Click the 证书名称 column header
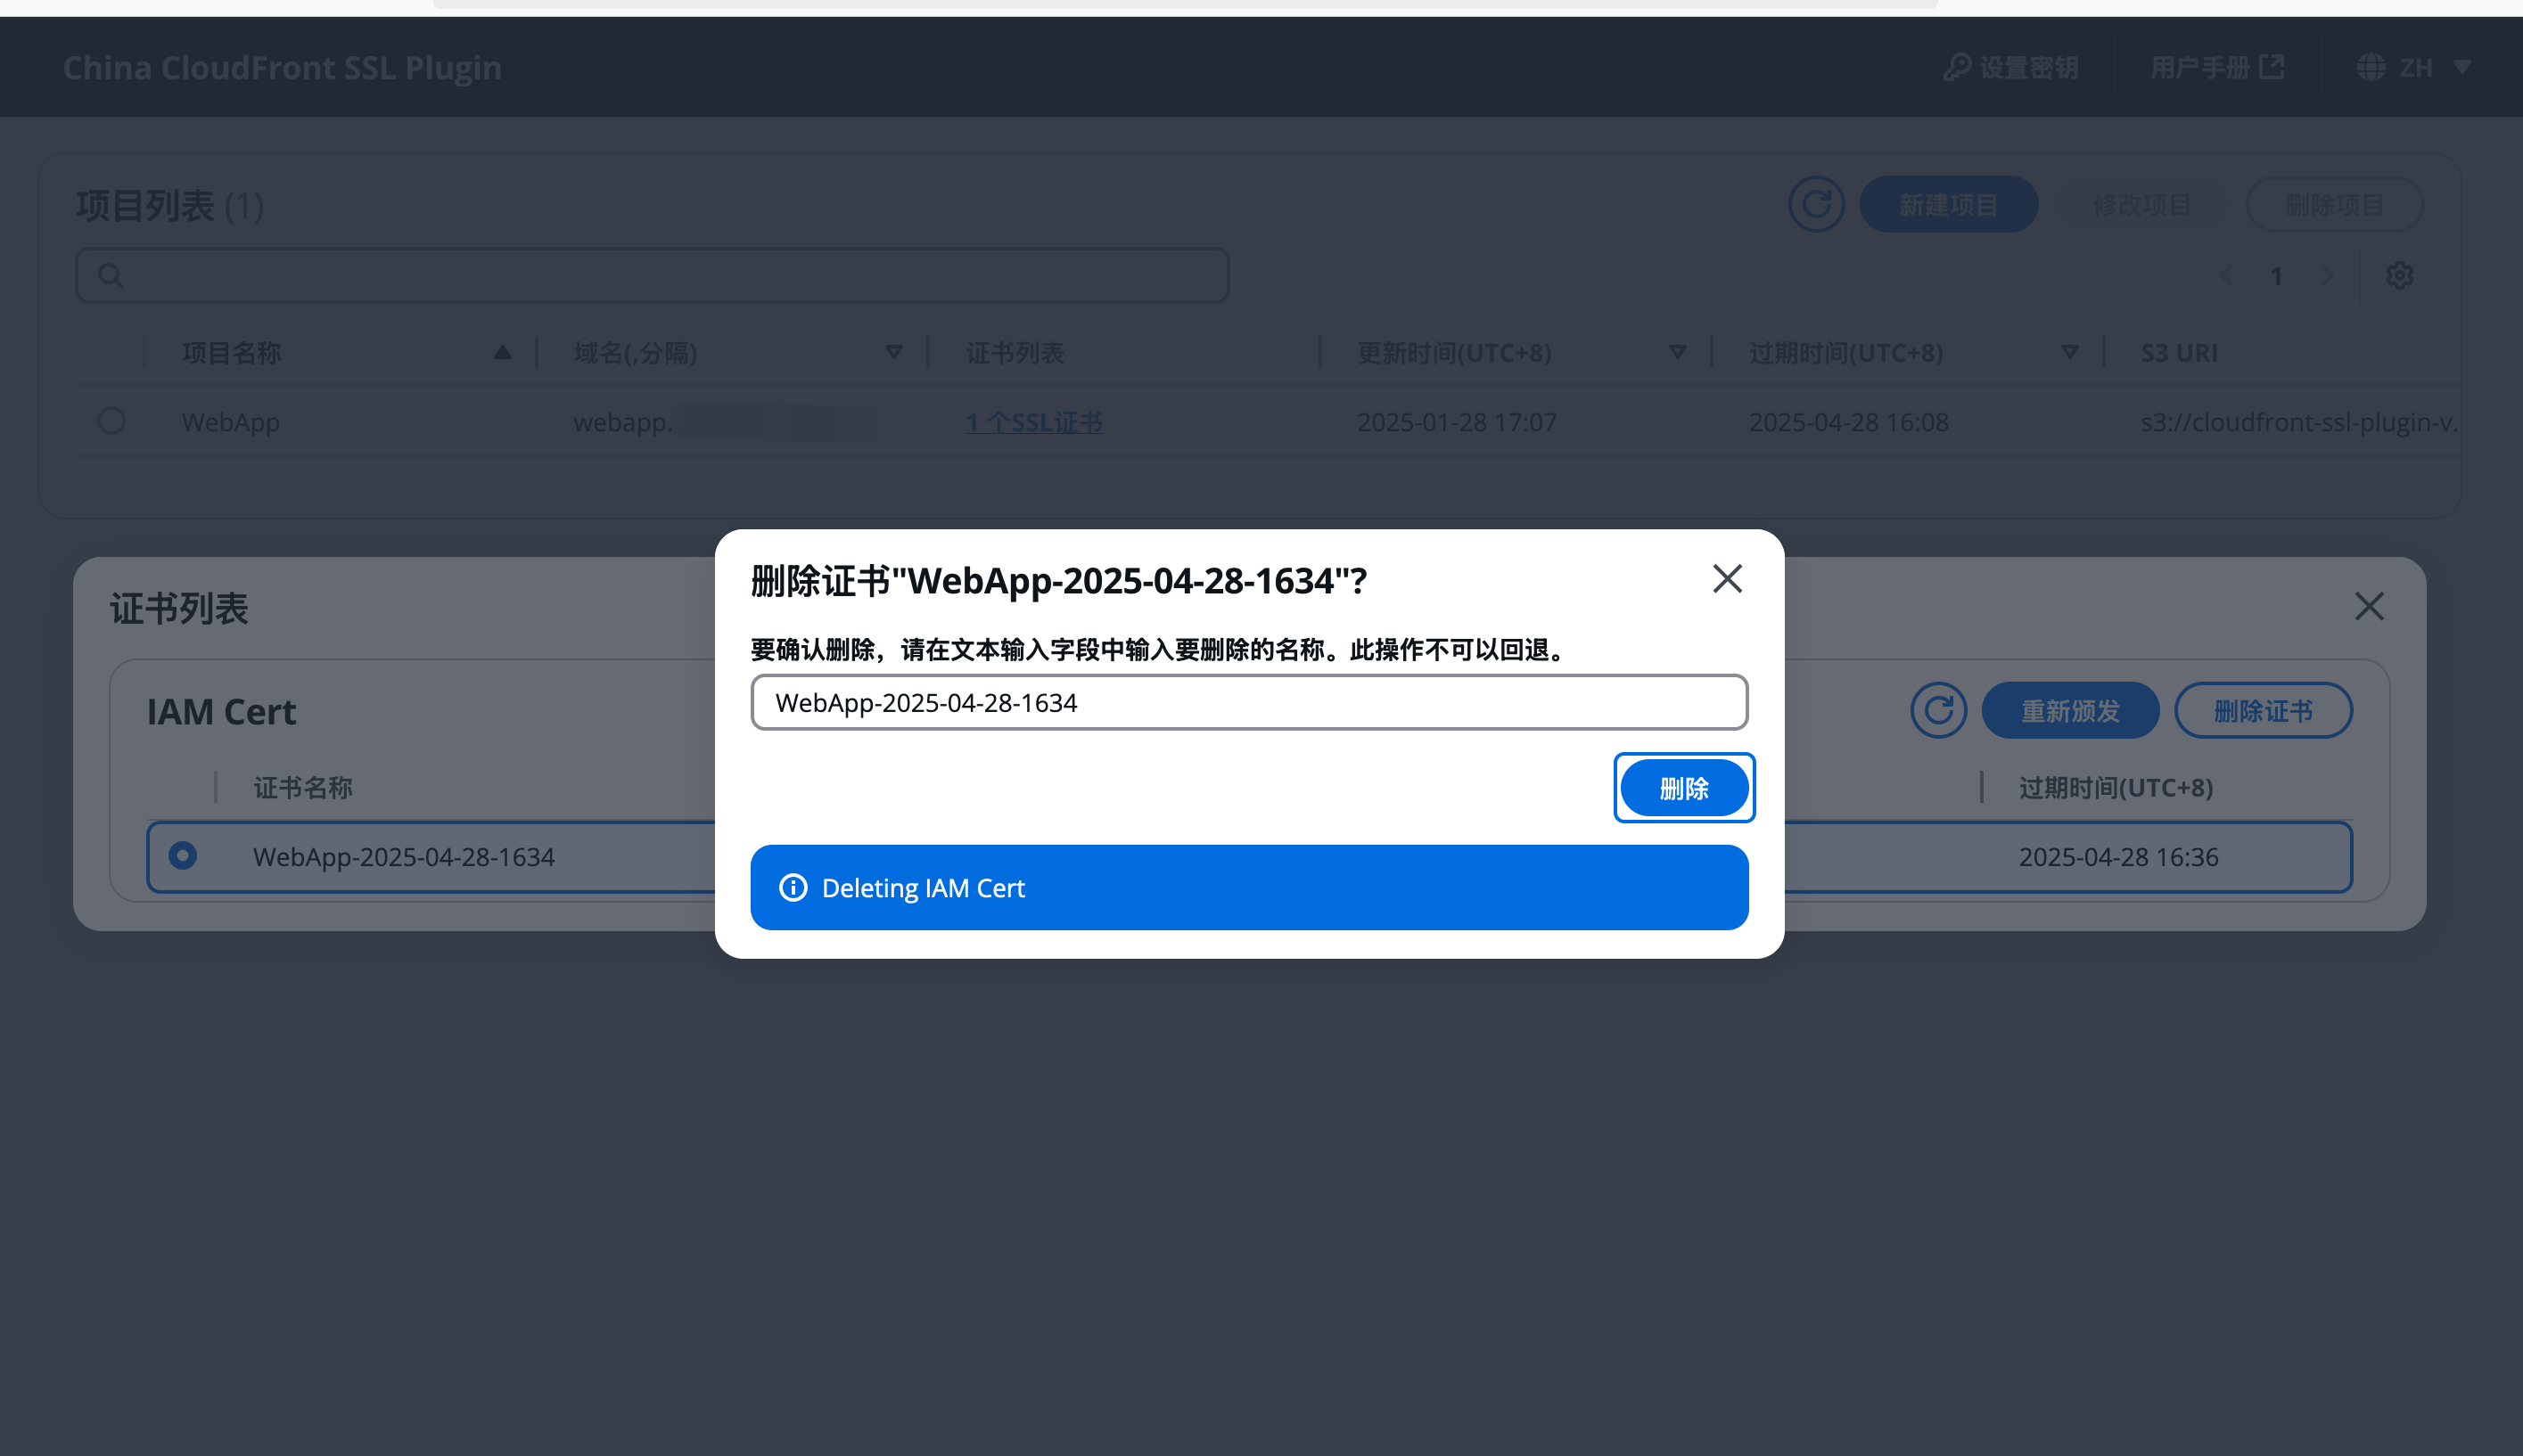This screenshot has width=2523, height=1456. tap(302, 788)
